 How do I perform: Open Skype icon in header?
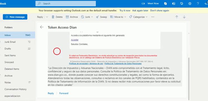click(165, 4)
